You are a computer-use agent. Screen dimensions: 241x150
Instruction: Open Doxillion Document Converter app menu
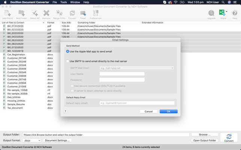(x=30, y=2)
